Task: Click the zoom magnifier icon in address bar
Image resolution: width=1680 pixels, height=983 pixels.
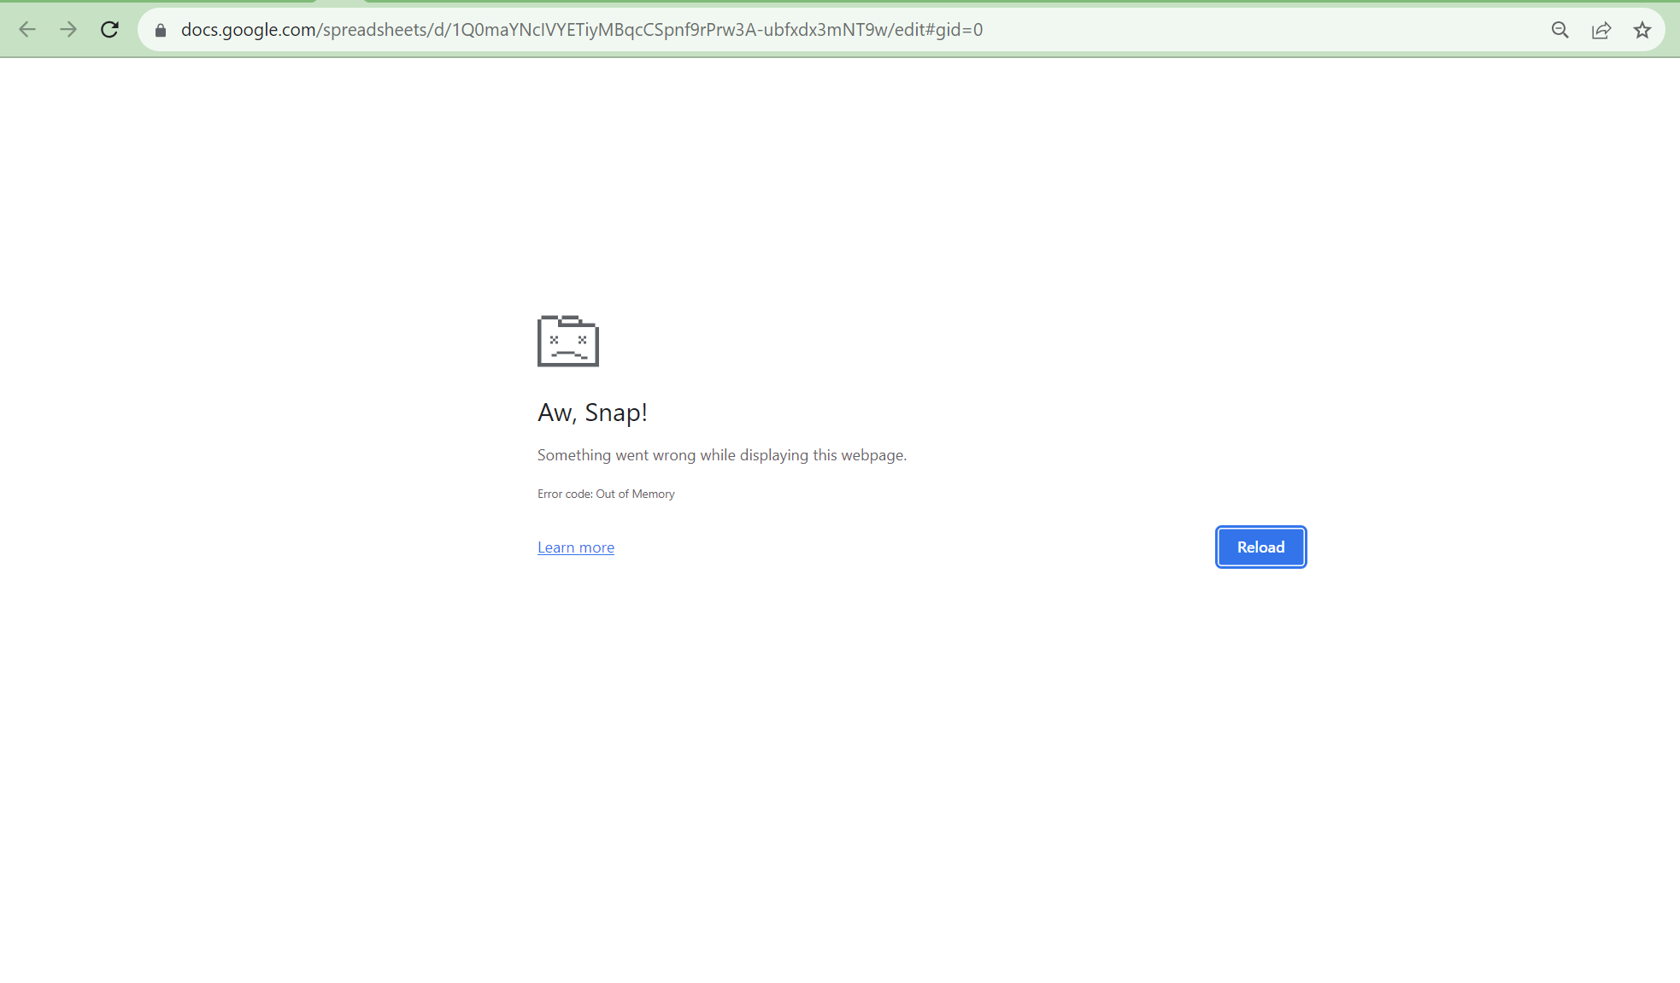Action: (x=1560, y=30)
